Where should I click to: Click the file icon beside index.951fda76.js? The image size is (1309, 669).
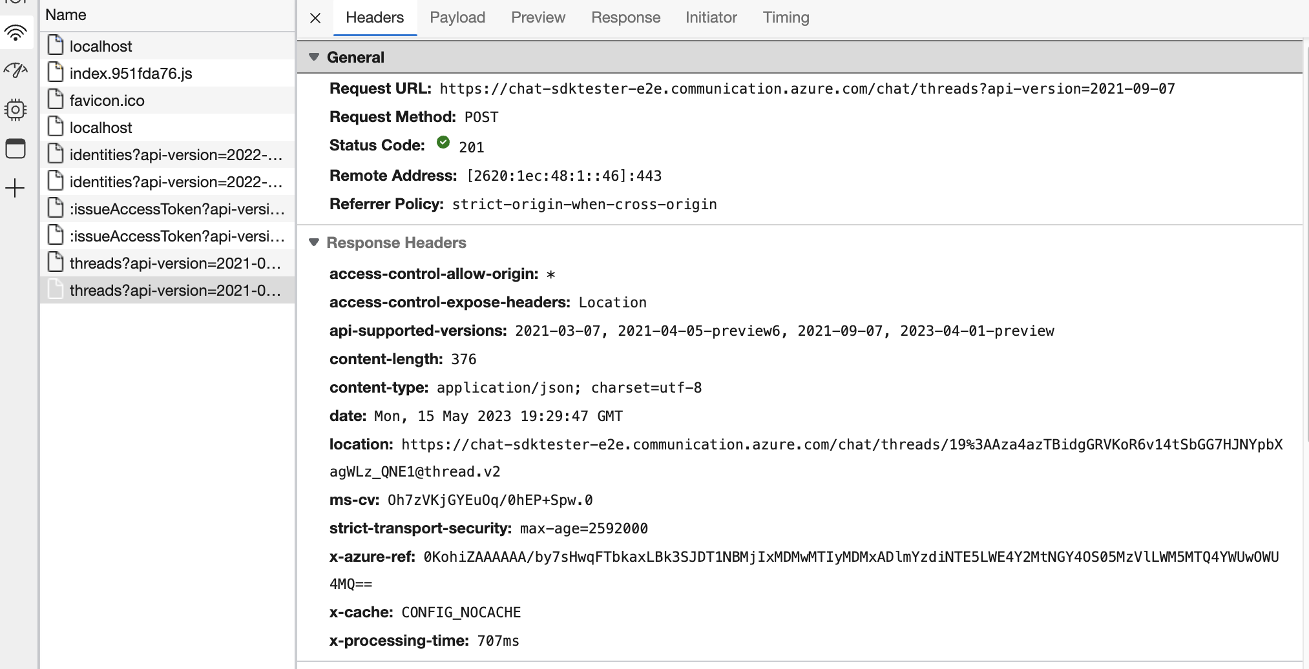(56, 73)
